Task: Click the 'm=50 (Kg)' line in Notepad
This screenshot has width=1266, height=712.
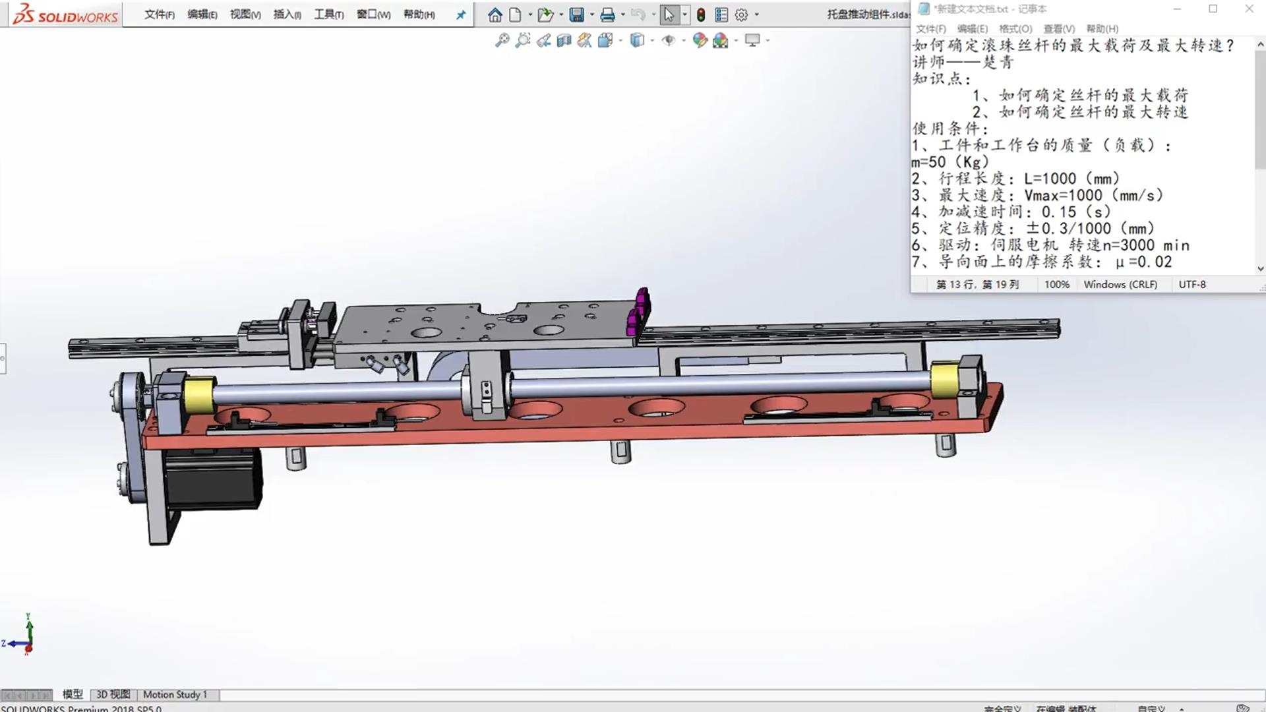Action: click(950, 162)
